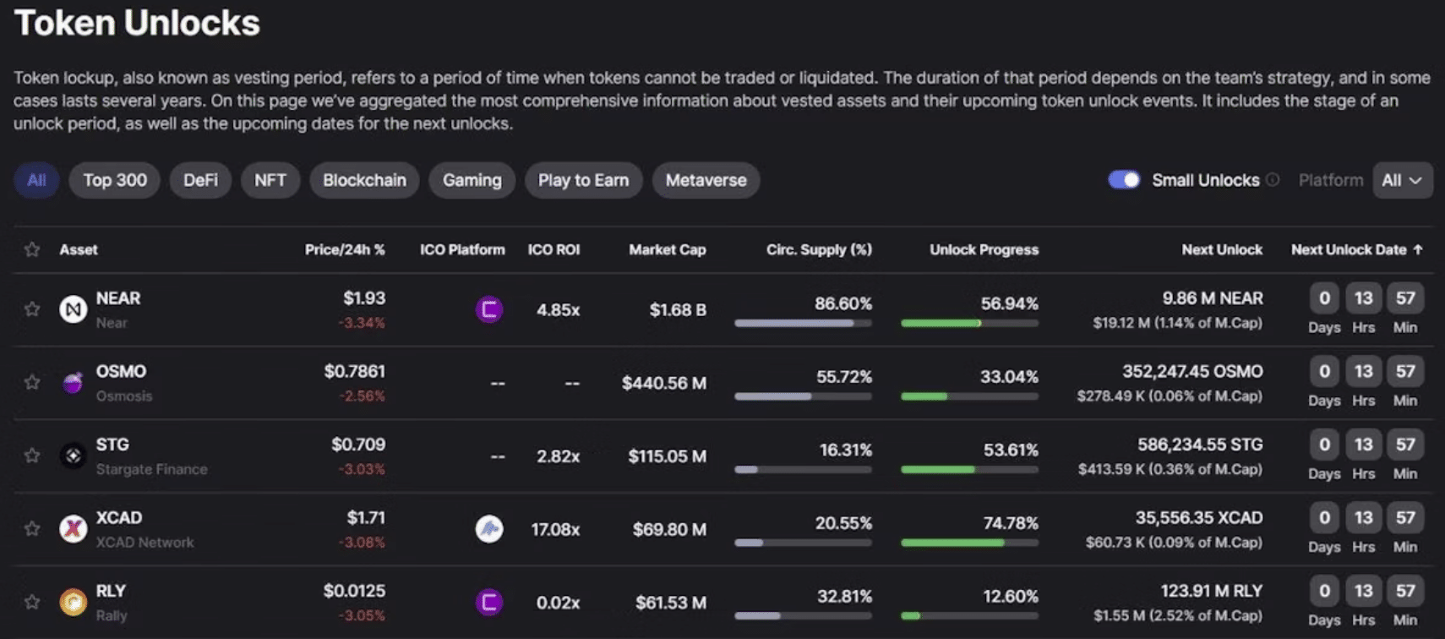Select the Metaverse filter
1445x639 pixels.
coord(706,180)
